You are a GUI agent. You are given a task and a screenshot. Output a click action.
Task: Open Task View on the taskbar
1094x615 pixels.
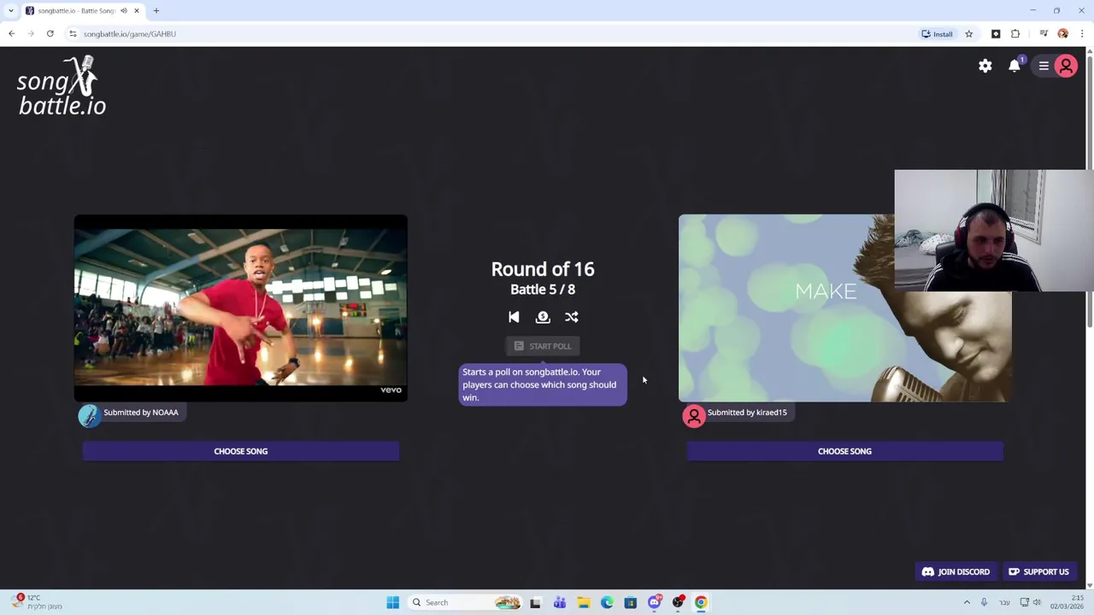[x=535, y=602]
